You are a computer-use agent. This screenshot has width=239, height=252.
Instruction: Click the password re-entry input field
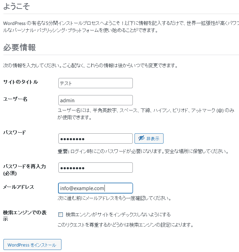(96, 168)
